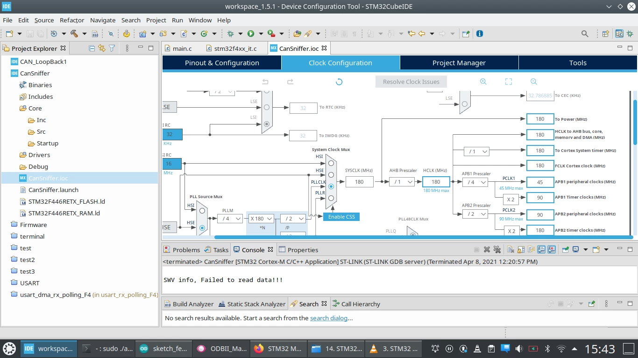Image resolution: width=638 pixels, height=358 pixels.
Task: Click the new C source file icon
Action: point(184,34)
